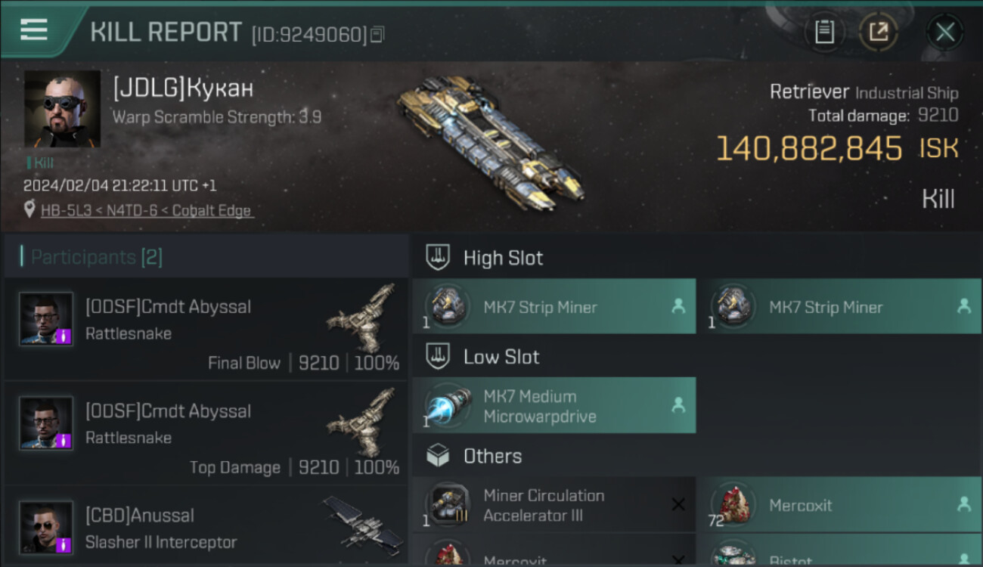Image resolution: width=983 pixels, height=567 pixels.
Task: Open the hamburger menu
Action: [x=34, y=29]
